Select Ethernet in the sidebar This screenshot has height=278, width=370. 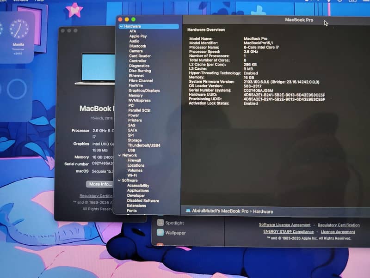click(x=136, y=76)
